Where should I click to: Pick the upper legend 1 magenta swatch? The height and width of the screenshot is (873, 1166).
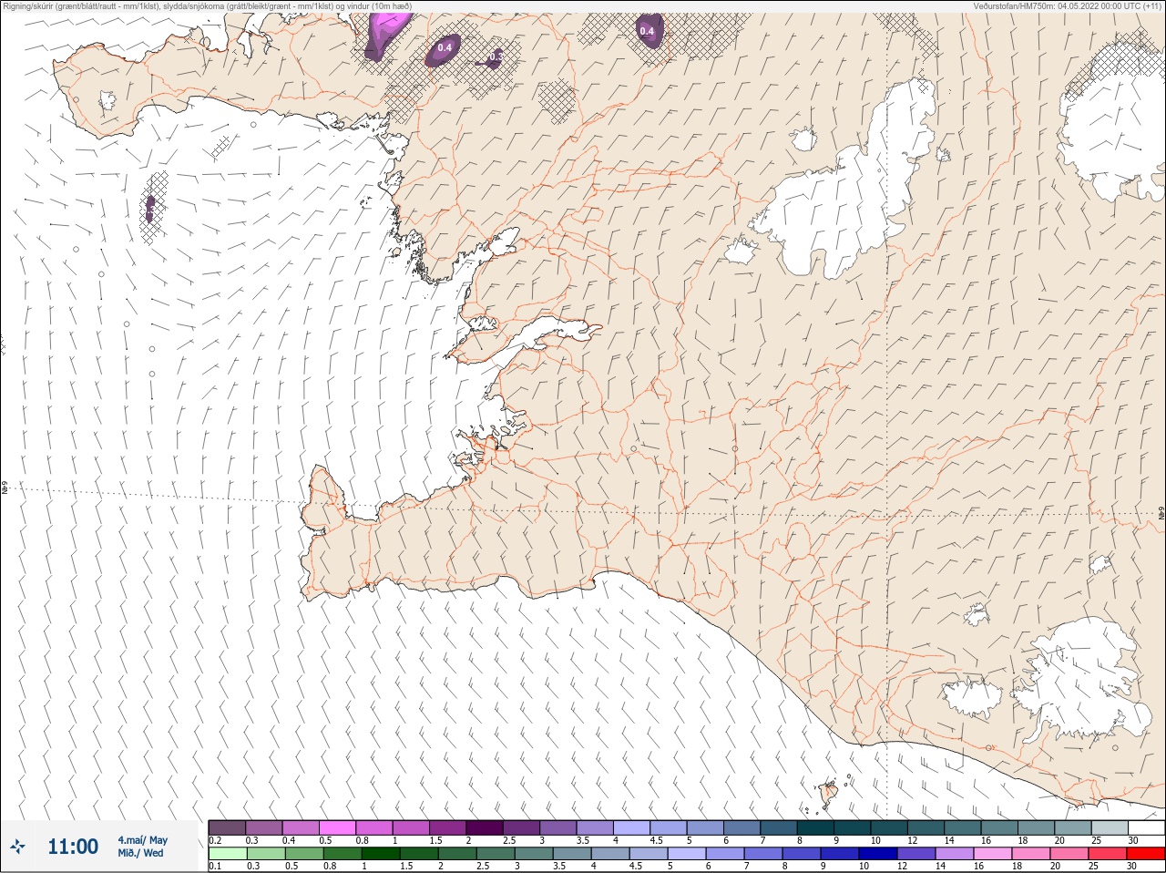tap(411, 827)
